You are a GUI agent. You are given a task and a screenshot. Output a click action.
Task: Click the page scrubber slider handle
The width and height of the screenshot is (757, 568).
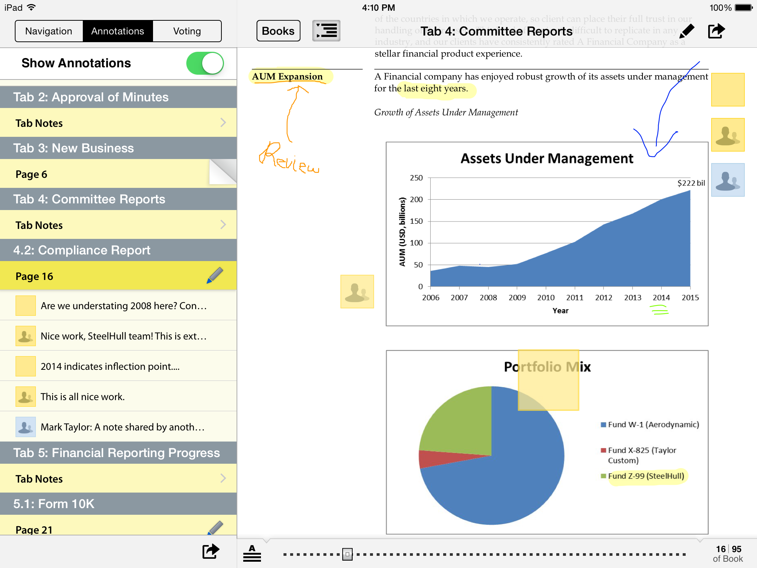point(347,554)
